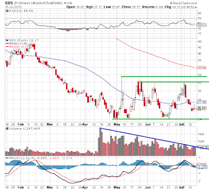Click the 70 overbought level on RSI axis
Screen dimensions: 209x190
click(200, 18)
